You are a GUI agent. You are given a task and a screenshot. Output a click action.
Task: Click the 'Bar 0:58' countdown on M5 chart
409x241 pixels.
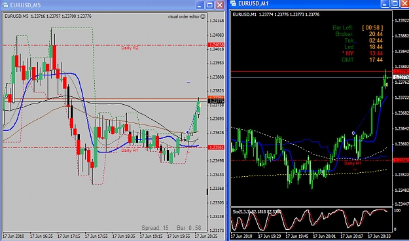click(189, 228)
